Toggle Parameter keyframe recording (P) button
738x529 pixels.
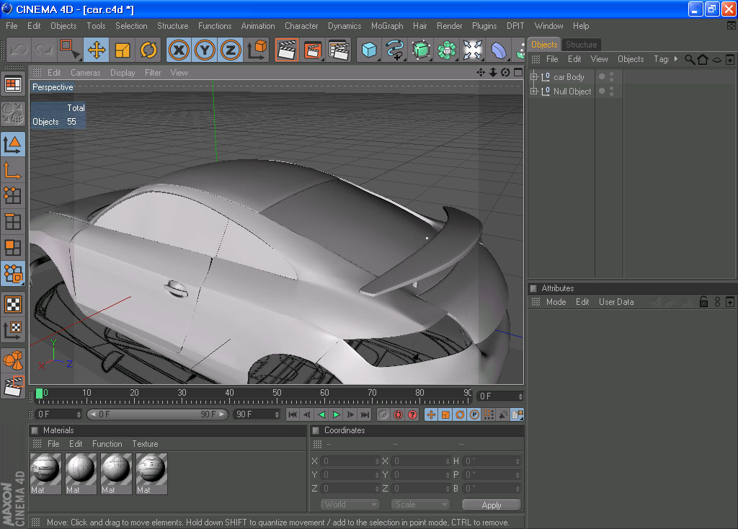click(x=474, y=414)
